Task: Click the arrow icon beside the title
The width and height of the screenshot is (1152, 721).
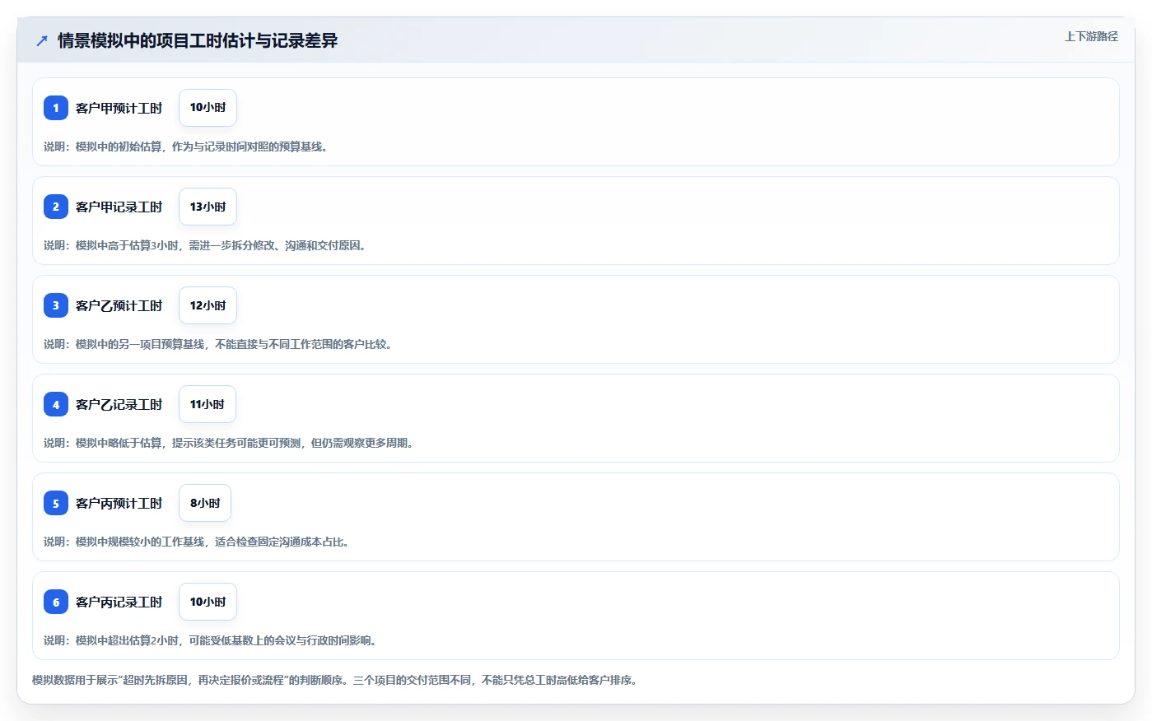Action: 42,40
